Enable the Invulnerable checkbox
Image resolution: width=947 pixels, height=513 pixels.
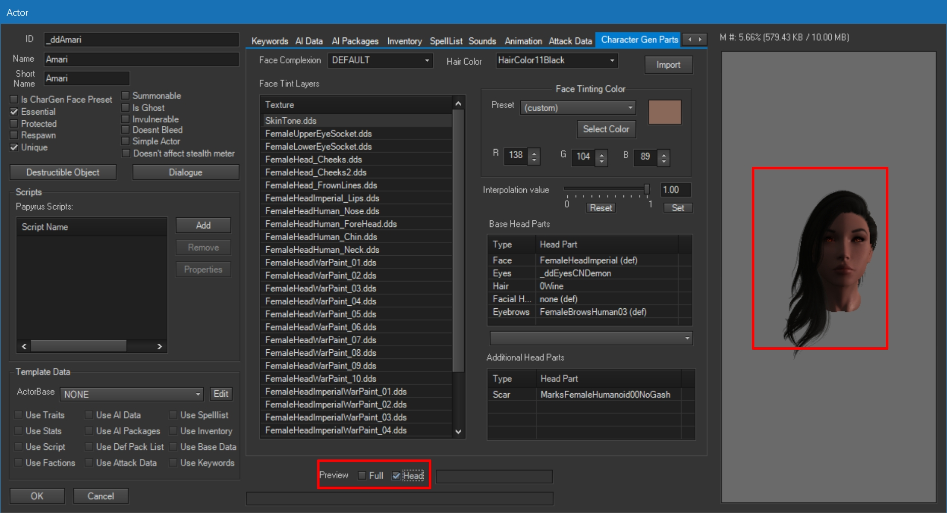tap(126, 119)
